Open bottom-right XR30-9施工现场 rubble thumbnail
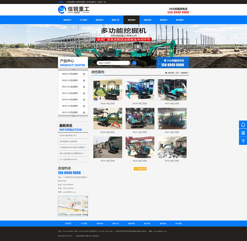The image size is (247, 241). coord(172,147)
